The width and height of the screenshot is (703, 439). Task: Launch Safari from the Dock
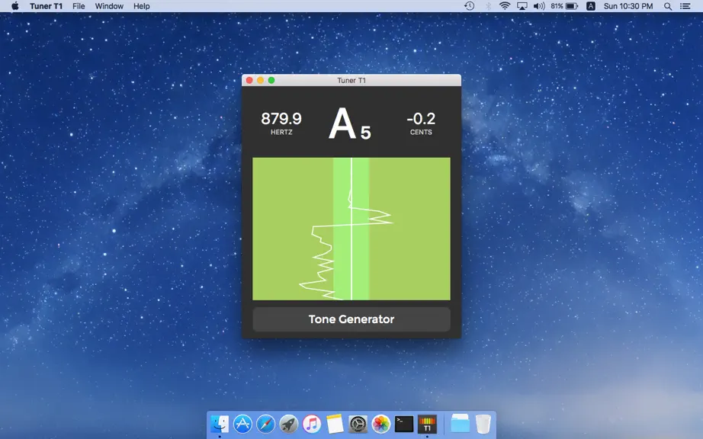[x=265, y=424]
